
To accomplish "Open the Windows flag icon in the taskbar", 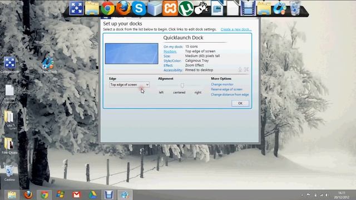I will (61, 195).
